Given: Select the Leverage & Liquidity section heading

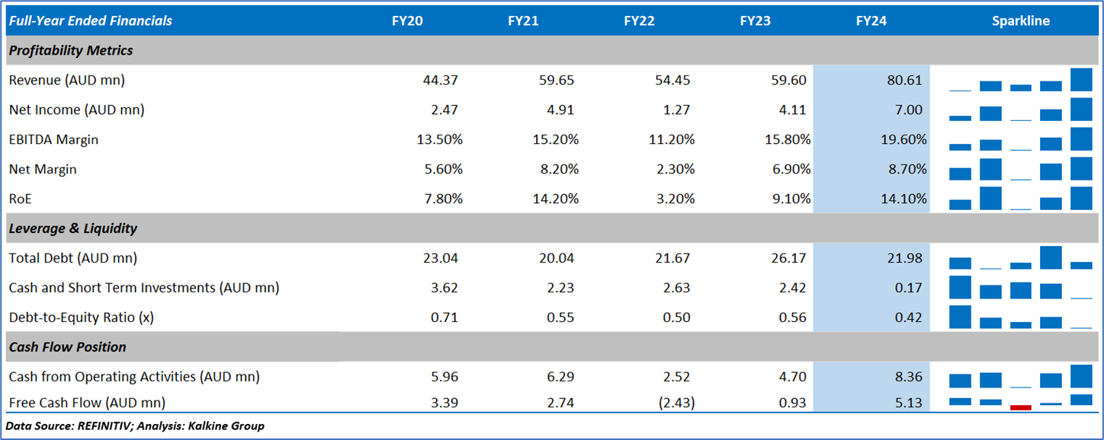Looking at the screenshot, I should pos(73,228).
